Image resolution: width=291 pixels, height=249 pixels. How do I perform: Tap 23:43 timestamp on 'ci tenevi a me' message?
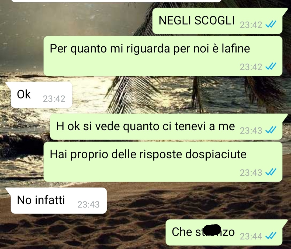[251, 131]
